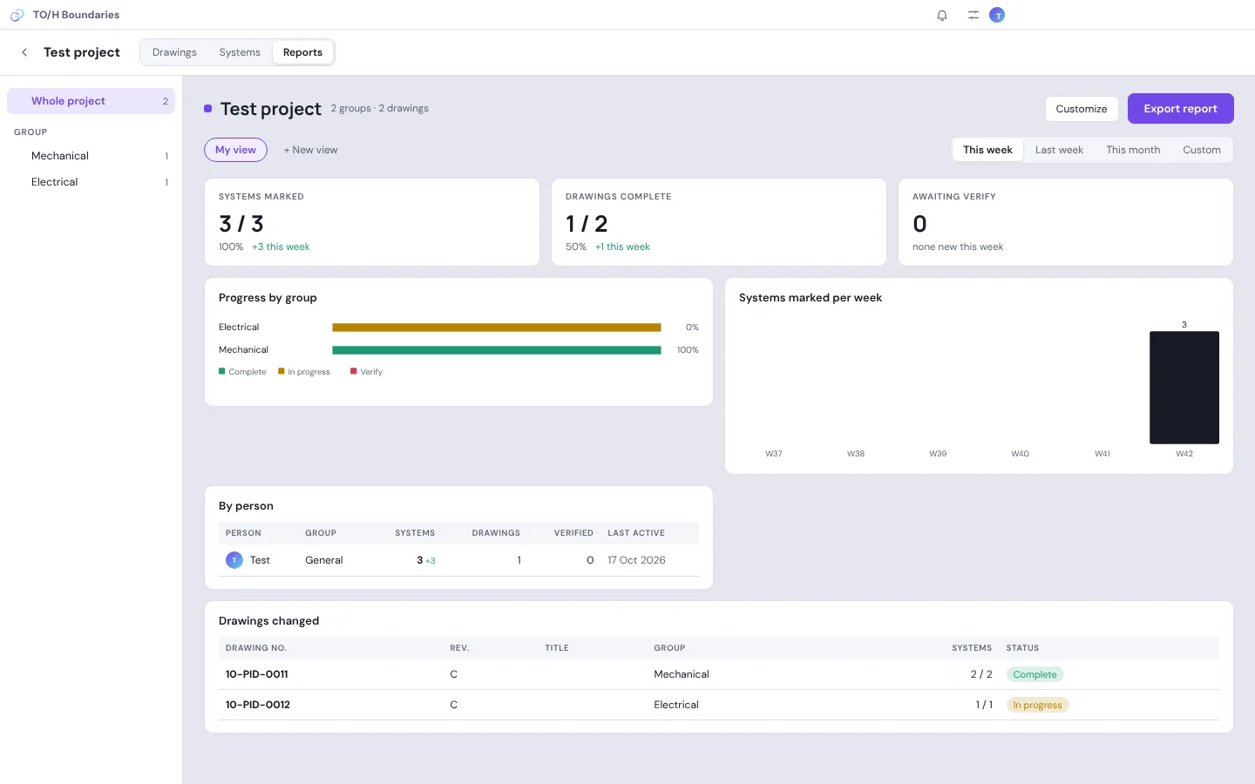Click the In progress status badge
The image size is (1255, 784).
1037,705
